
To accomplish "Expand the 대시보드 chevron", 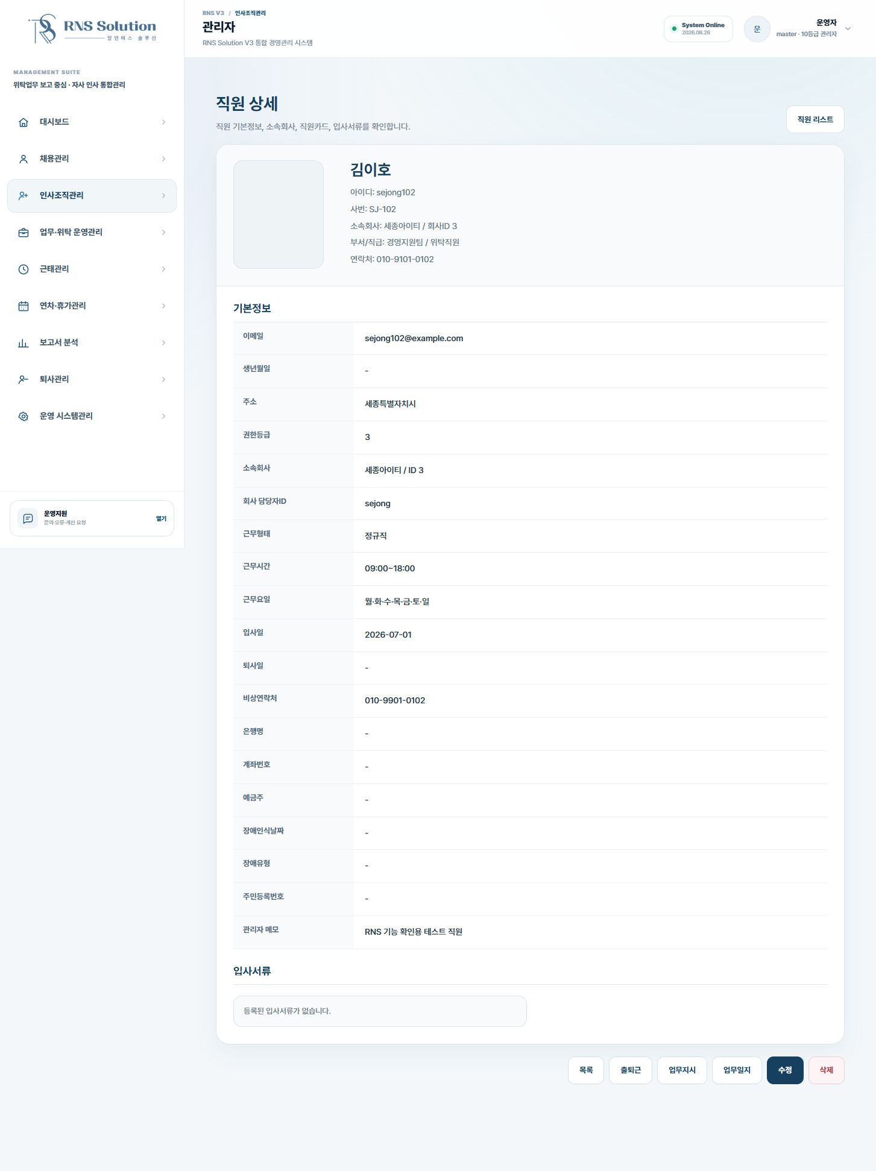I will 163,122.
